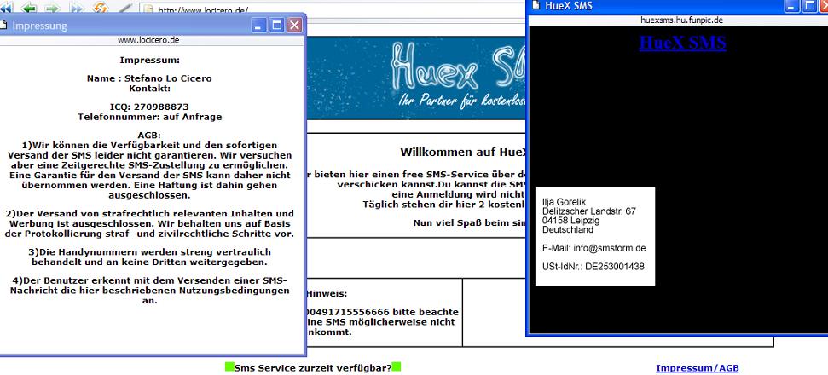Click the '00491715556666 bitte beachte' text
The image size is (828, 375).
[382, 312]
